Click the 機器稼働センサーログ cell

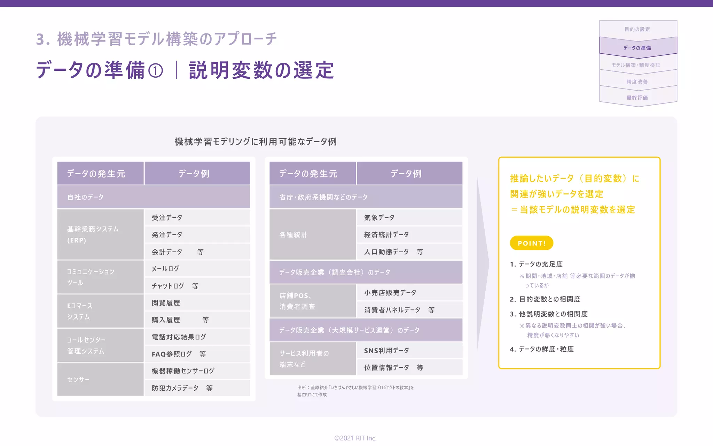197,371
